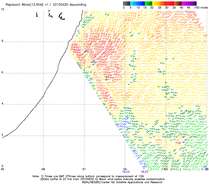Click the '45' legend speed label
The width and height of the screenshot is (209, 184).
tap(188, 8)
